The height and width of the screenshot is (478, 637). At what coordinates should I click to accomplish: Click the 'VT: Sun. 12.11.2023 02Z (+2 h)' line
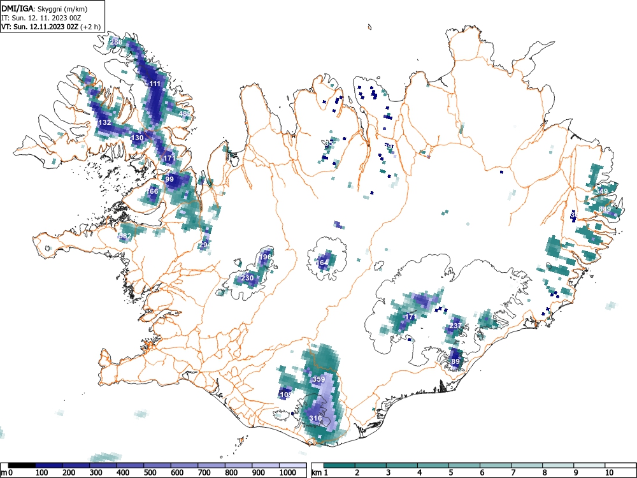coord(51,27)
